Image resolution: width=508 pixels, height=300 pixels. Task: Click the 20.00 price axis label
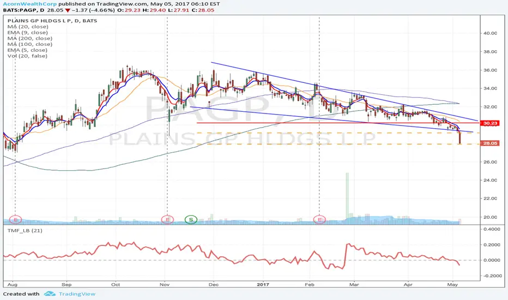pyautogui.click(x=490, y=217)
